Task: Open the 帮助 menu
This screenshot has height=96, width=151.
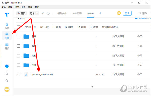Action: click(37, 7)
